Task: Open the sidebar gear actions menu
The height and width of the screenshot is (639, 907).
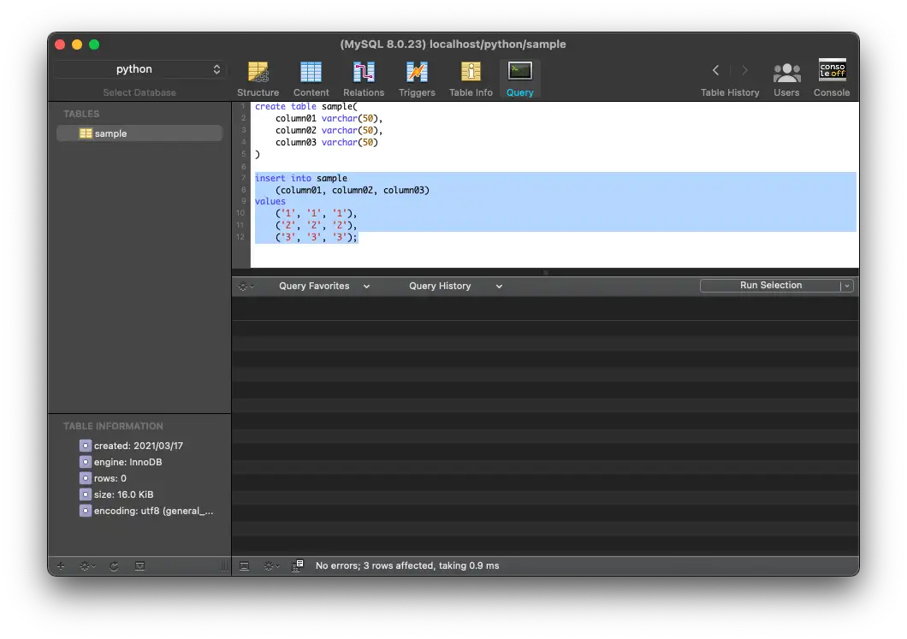Action: (x=87, y=566)
